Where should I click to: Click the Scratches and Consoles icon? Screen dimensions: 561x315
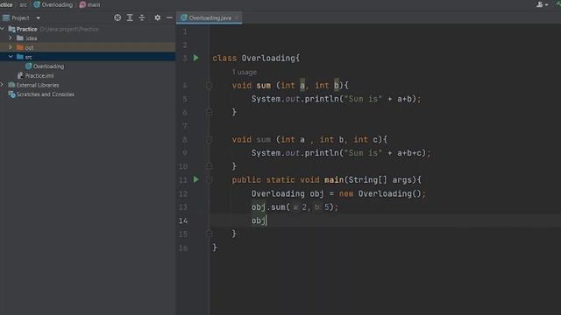pos(11,94)
